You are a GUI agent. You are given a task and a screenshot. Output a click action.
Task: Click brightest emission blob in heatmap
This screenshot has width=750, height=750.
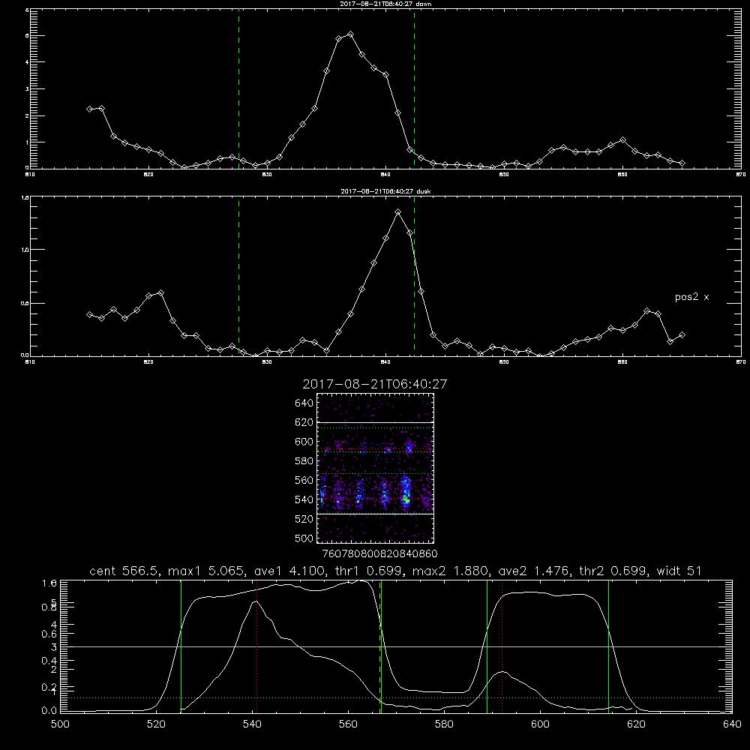pyautogui.click(x=406, y=499)
